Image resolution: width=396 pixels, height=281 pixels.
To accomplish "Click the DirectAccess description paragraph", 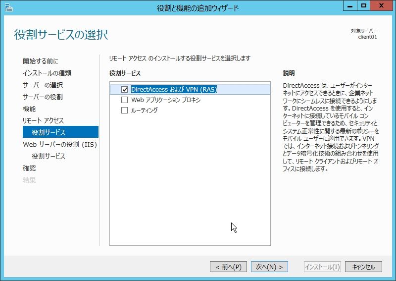I will coord(331,127).
